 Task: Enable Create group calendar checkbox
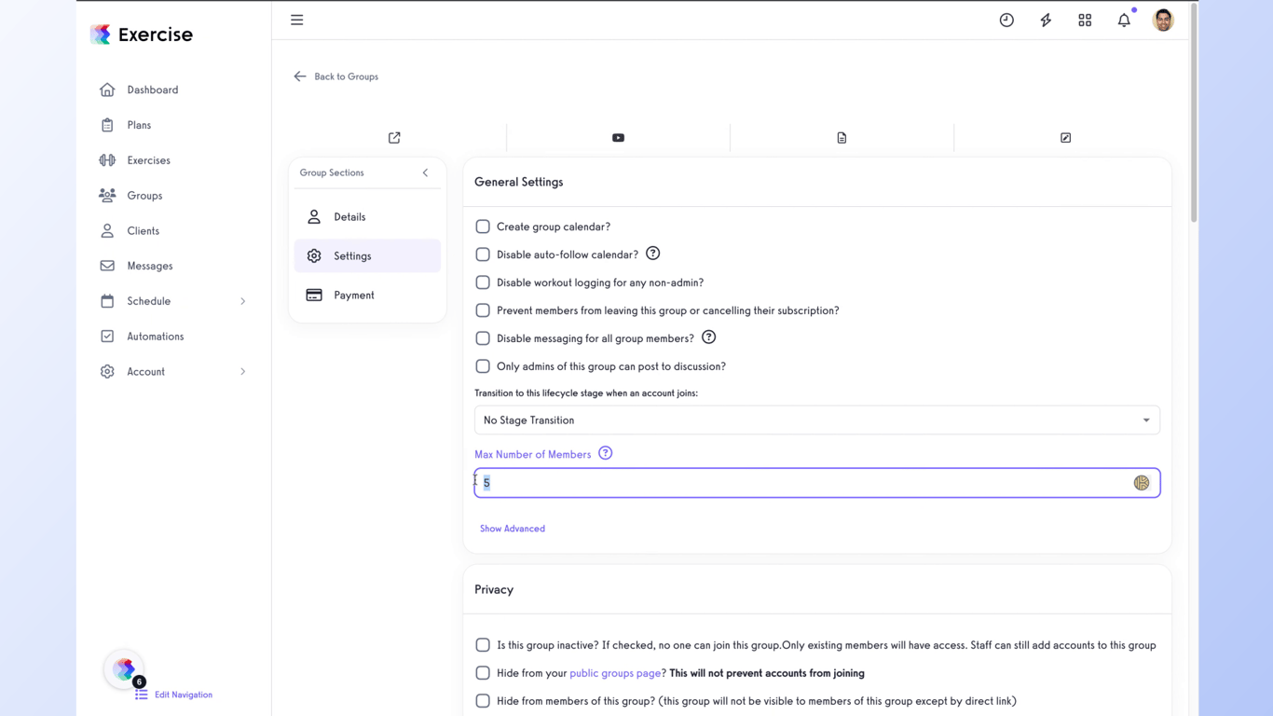click(x=483, y=227)
